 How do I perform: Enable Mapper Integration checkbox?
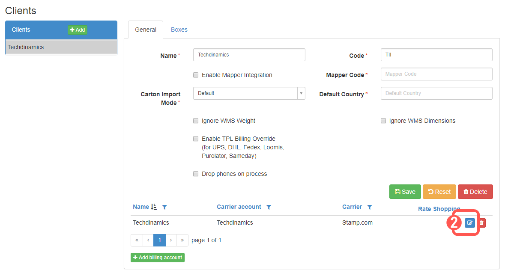tap(195, 75)
